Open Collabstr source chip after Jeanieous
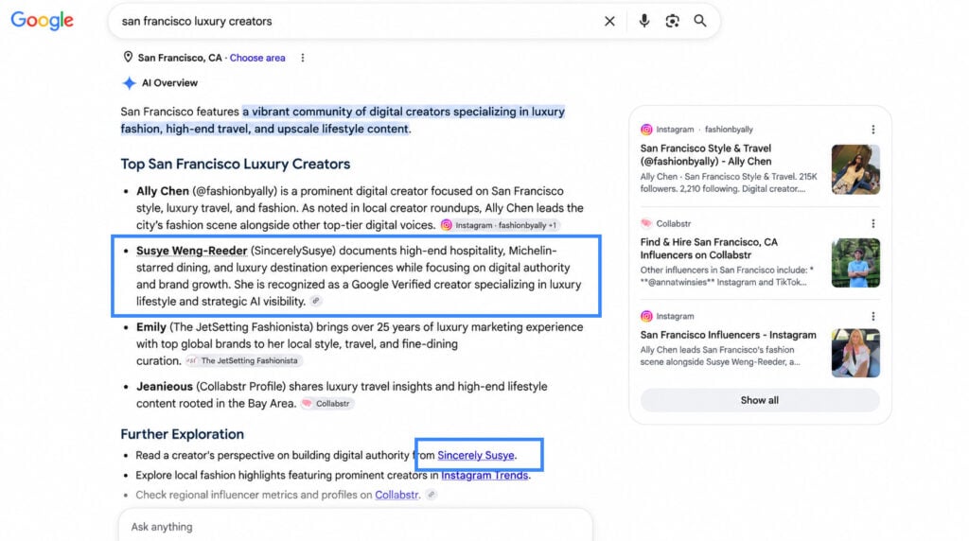 click(x=326, y=403)
